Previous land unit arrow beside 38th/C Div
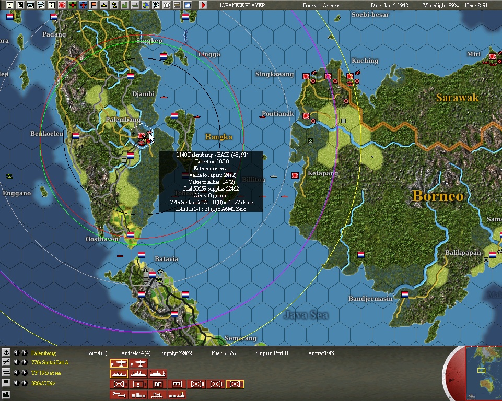502x401 pixels. coord(17,383)
